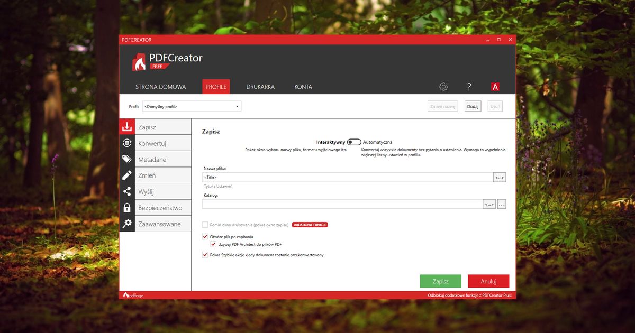
Task: Open application settings via top gear icon
Action: [x=443, y=87]
